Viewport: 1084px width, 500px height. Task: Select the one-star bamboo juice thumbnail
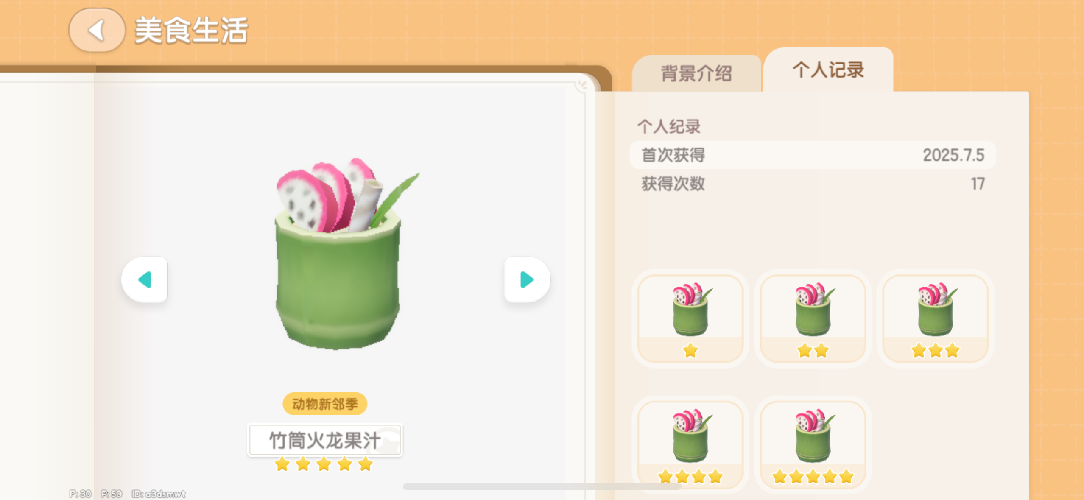690,318
